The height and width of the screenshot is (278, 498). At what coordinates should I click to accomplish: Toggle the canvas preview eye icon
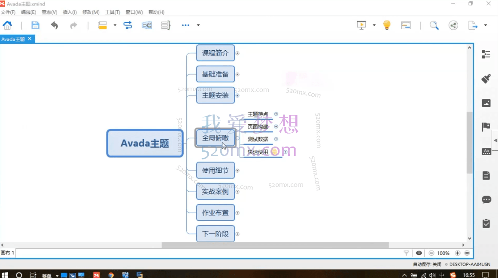[419, 253]
